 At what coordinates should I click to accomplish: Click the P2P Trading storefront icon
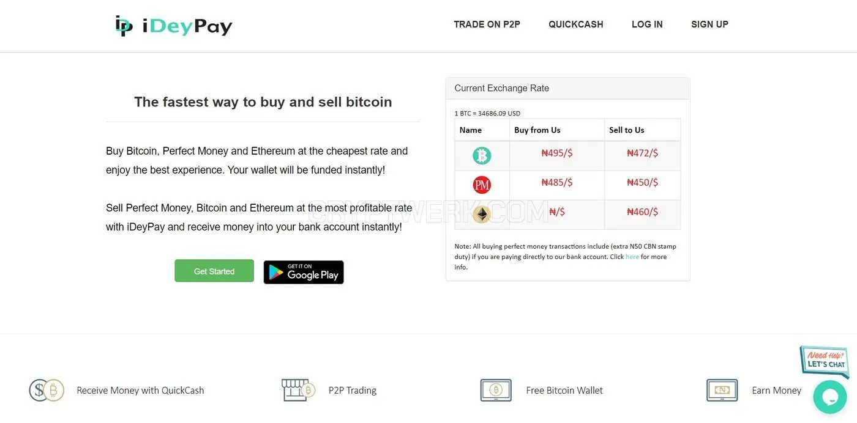pos(298,390)
